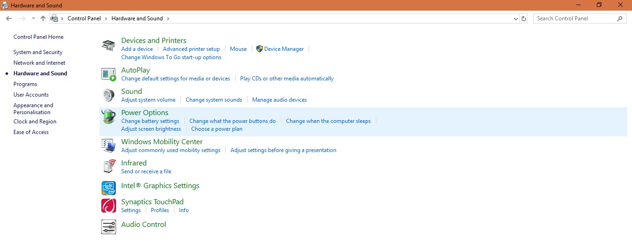
Task: Open Appearance and Personalisation category
Action: pyautogui.click(x=33, y=109)
